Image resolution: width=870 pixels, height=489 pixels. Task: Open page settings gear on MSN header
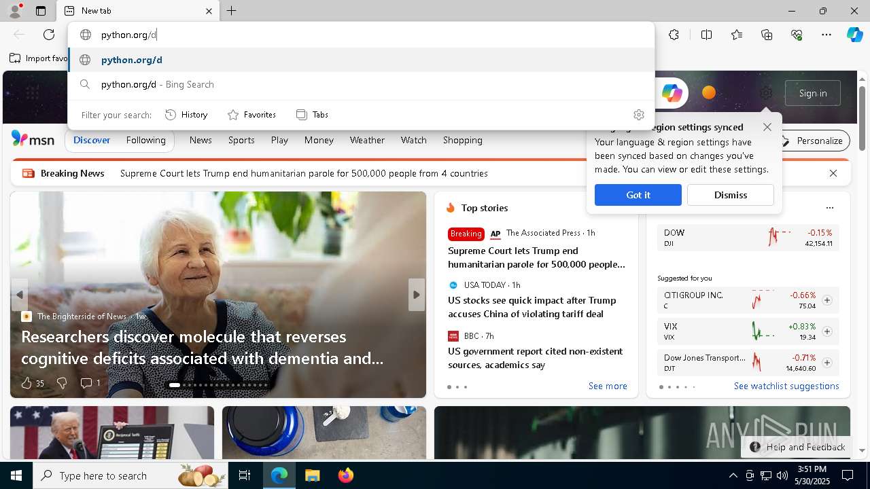766,93
